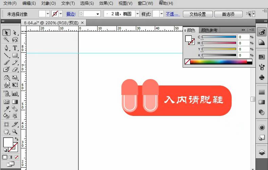Activate the Rotate tool
This screenshot has height=170, width=268.
coord(6,78)
